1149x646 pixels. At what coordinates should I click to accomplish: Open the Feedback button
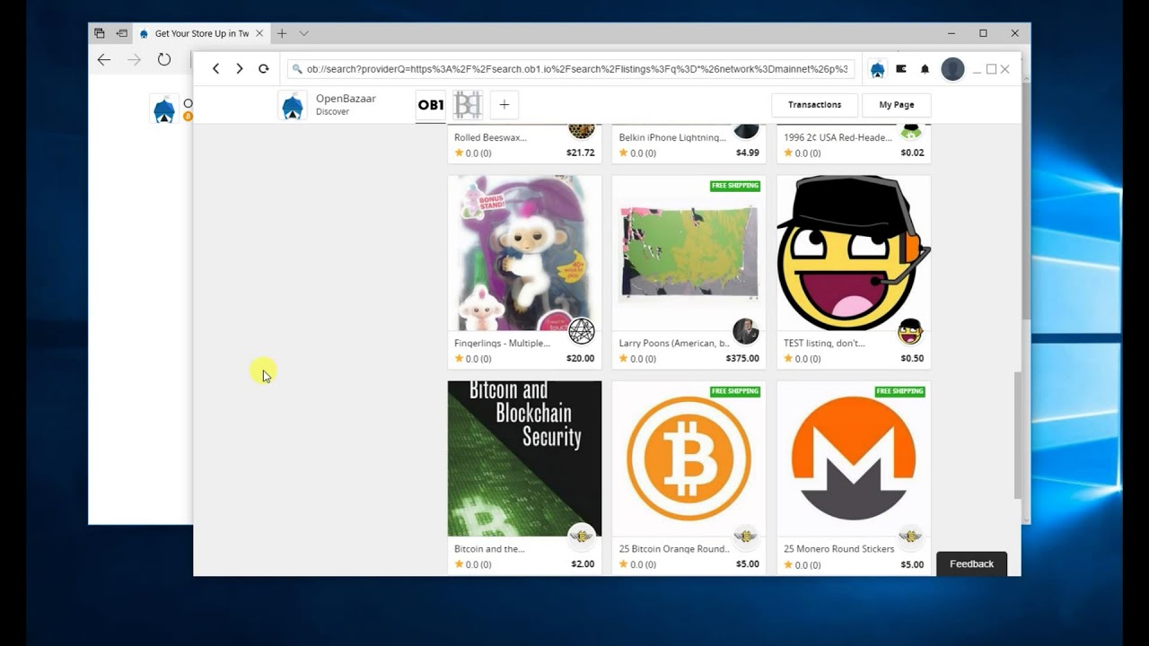click(x=971, y=563)
